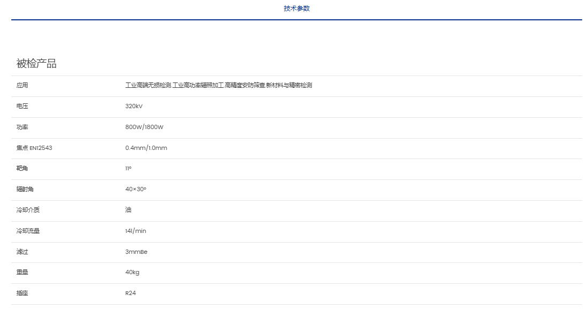Click the 重量 row label
Viewport: 587px width, 309px height.
22,272
